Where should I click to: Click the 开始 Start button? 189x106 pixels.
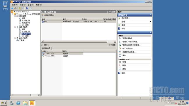(3, 103)
